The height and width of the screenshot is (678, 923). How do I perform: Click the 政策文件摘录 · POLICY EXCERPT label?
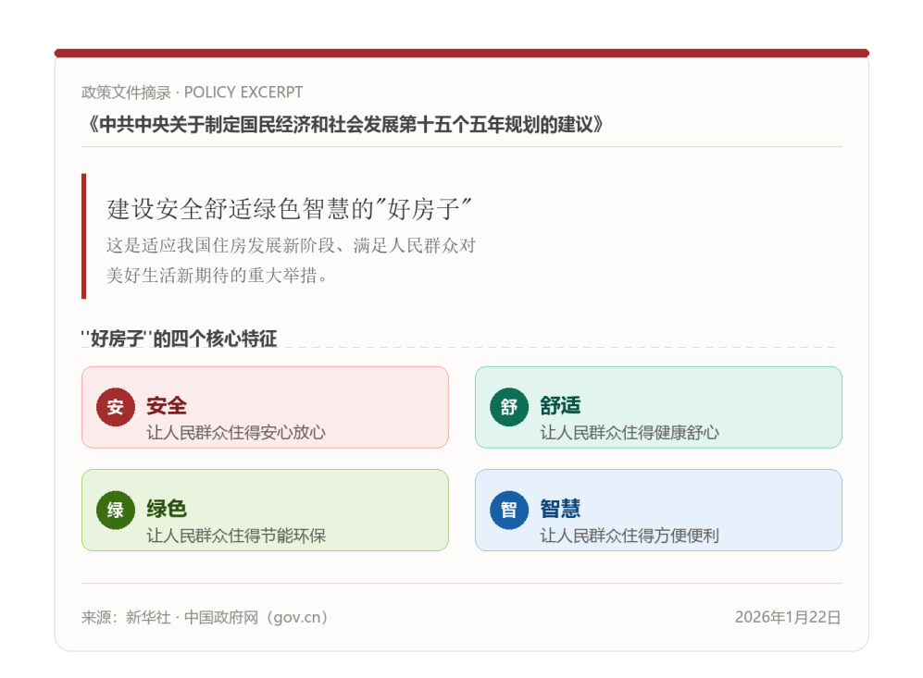(192, 92)
